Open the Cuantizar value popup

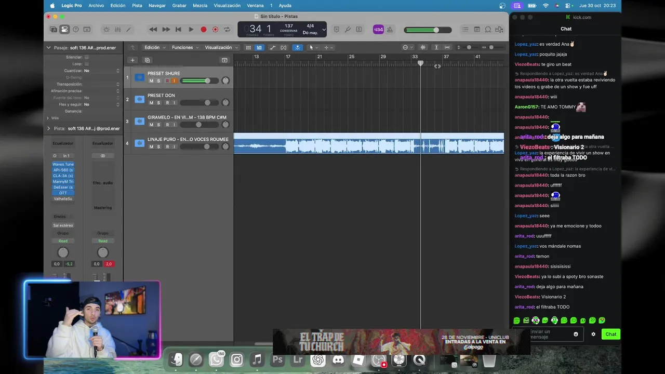[x=101, y=71]
